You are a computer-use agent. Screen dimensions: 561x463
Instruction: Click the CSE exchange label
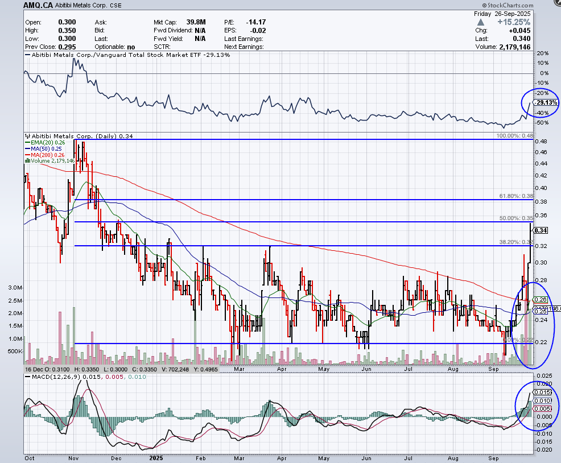click(x=115, y=6)
